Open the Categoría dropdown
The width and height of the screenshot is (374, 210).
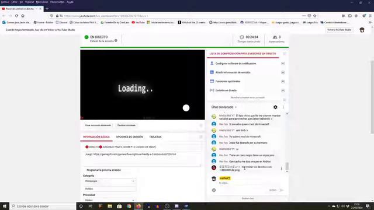109,181
